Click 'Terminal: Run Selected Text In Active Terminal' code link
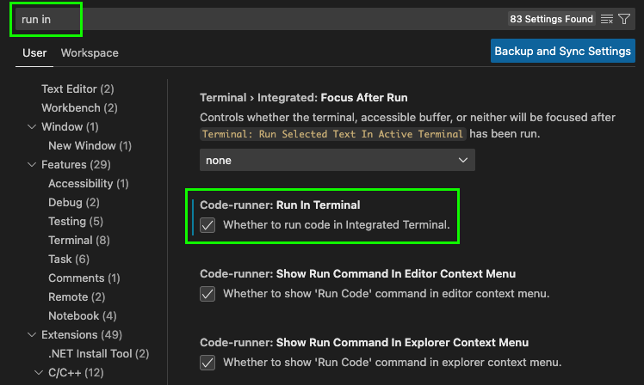 click(332, 134)
